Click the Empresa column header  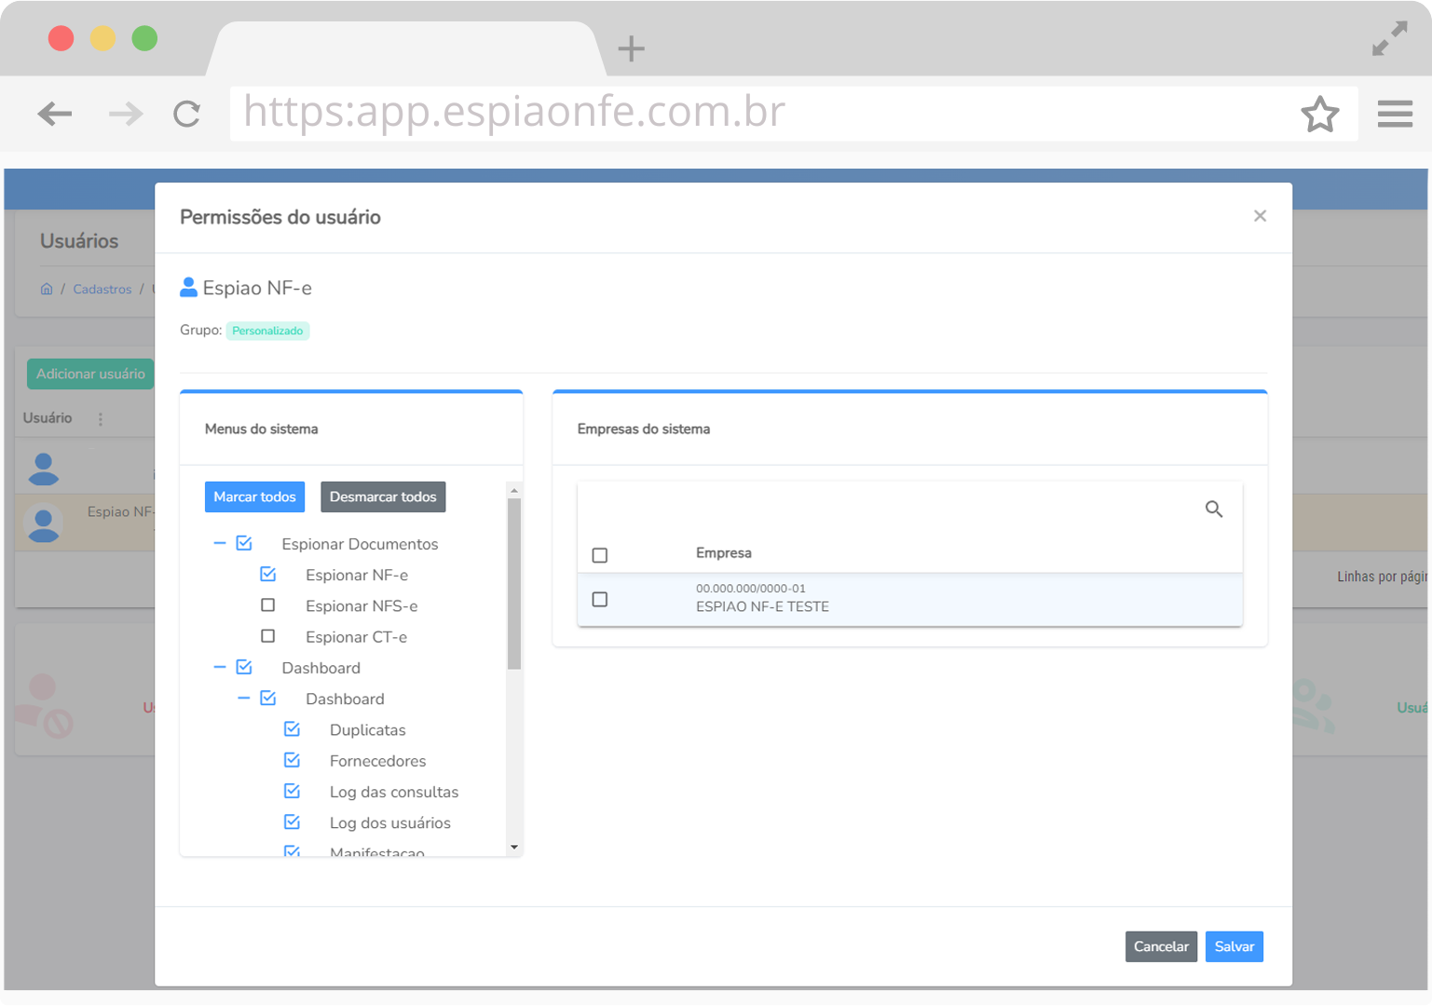724,553
